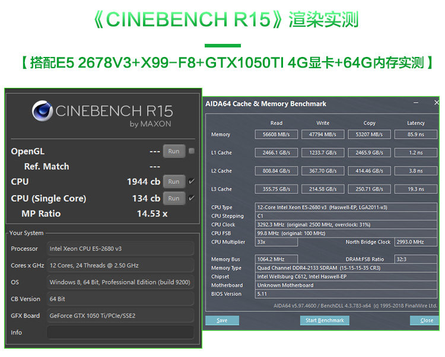Image resolution: width=445 pixels, height=357 pixels.
Task: Click the Latency column header
Action: [x=416, y=123]
